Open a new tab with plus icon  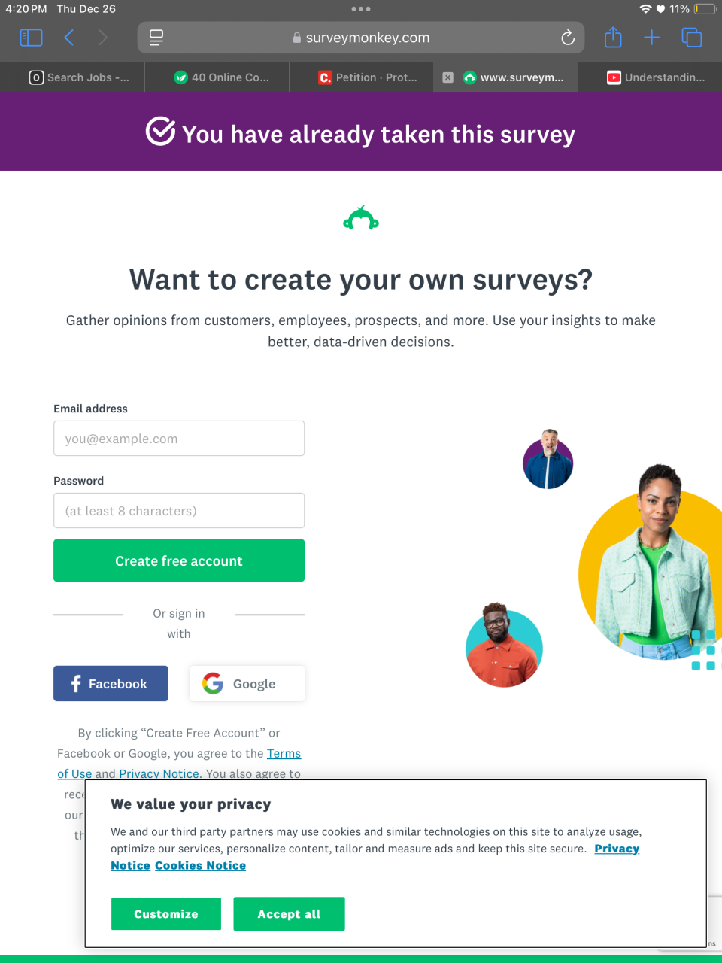point(652,38)
